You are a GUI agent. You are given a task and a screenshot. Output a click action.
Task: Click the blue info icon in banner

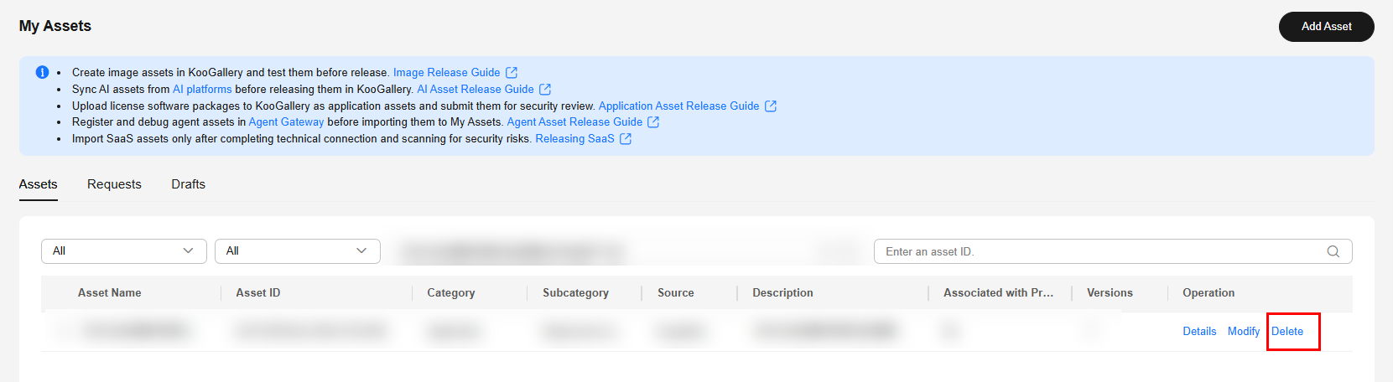(x=42, y=72)
